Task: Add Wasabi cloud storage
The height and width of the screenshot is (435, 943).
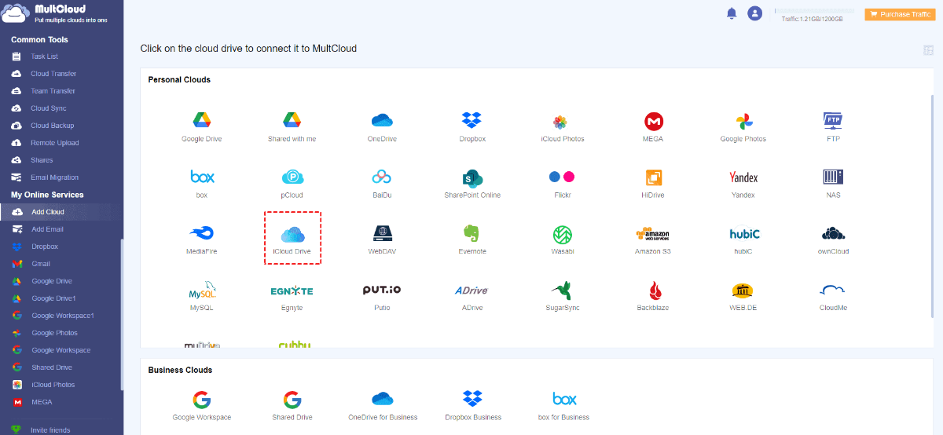Action: (x=562, y=239)
